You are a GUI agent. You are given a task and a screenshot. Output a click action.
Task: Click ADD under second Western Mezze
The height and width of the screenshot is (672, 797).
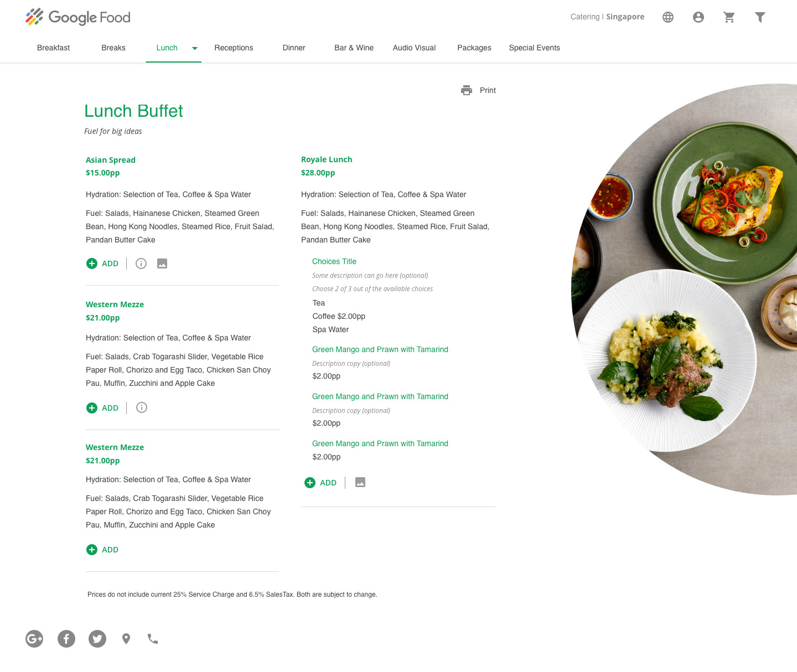tap(110, 550)
